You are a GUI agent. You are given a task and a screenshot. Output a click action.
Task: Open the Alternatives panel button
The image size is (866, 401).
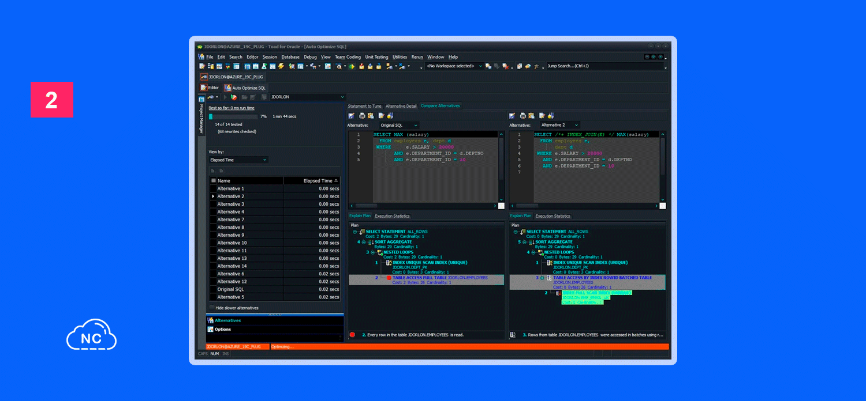click(275, 320)
